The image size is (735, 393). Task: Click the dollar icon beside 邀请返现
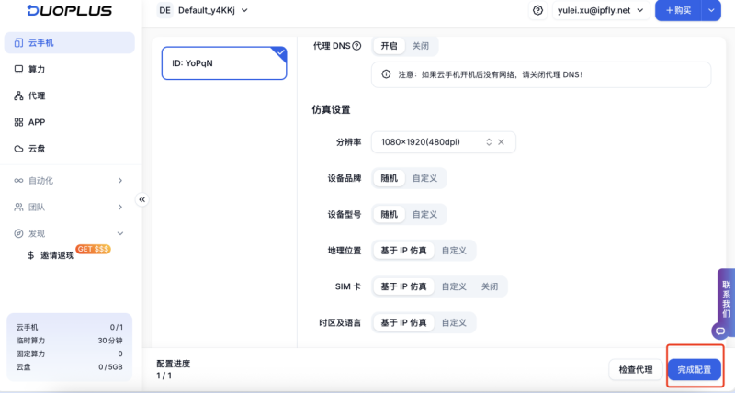tap(31, 255)
